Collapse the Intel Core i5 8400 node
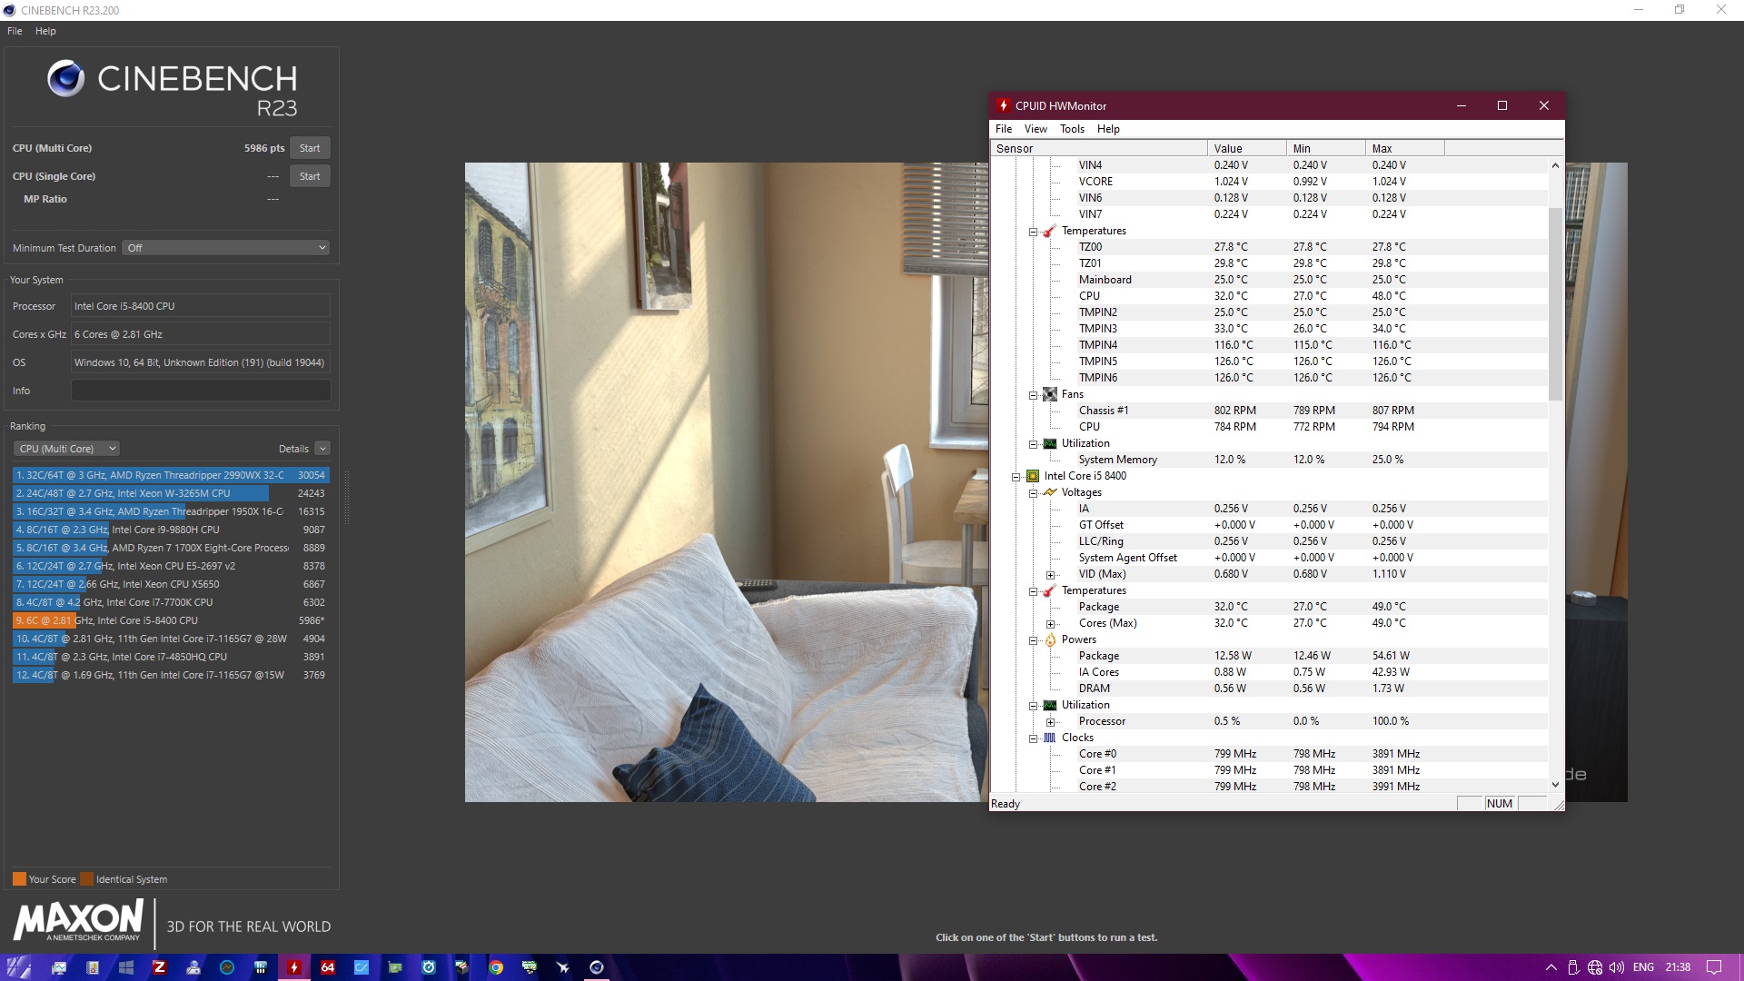The image size is (1744, 981). (1016, 477)
